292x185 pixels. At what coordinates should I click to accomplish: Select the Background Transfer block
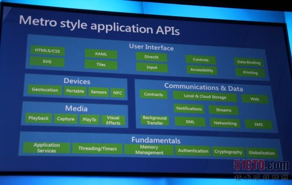coord(155,120)
